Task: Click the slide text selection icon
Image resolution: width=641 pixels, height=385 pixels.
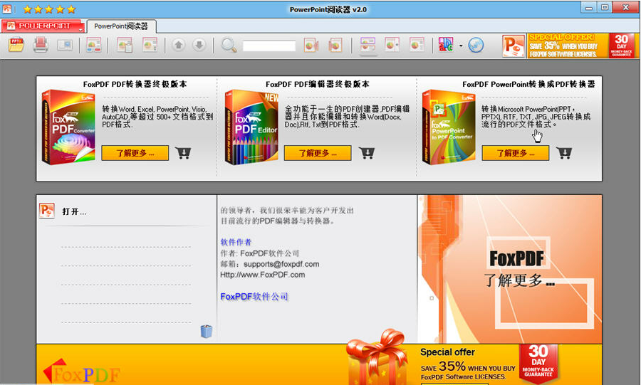Action: 150,45
